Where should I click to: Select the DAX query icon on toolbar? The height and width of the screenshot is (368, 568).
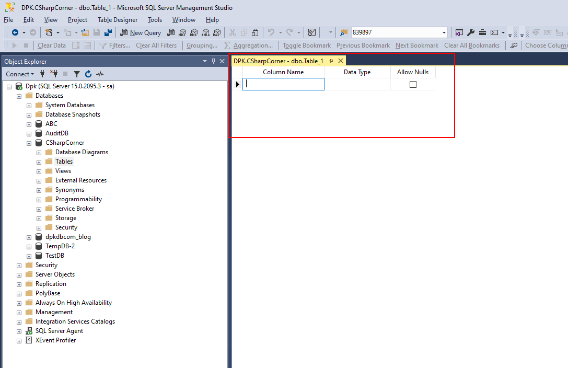pos(216,32)
